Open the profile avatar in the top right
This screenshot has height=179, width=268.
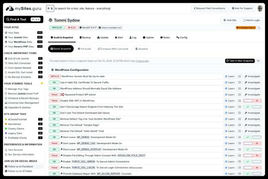tap(260, 8)
